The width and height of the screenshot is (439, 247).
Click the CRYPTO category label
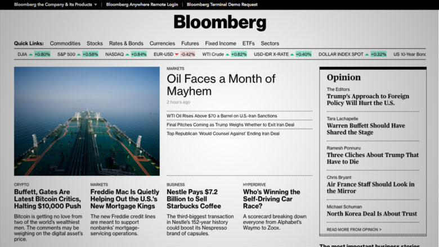[21, 185]
